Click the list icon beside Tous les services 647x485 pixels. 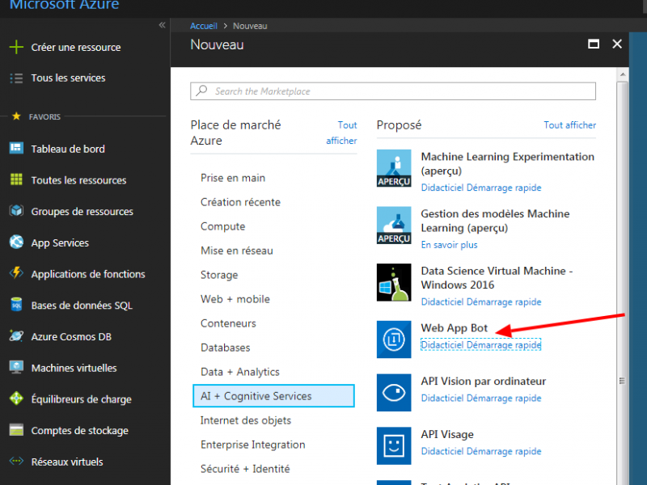[x=16, y=78]
